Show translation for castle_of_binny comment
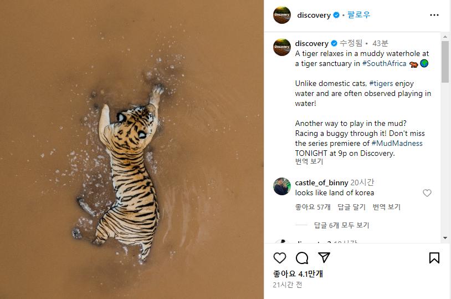This screenshot has height=299, width=451. coord(386,207)
